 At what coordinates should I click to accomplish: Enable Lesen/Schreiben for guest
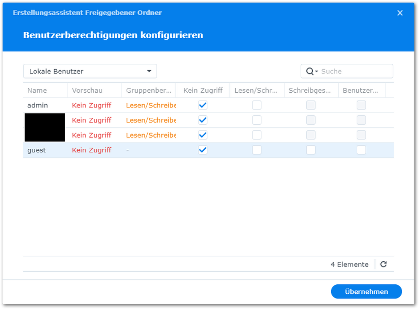pos(257,150)
